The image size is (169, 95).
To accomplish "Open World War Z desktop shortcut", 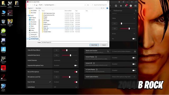I will coord(3,78).
